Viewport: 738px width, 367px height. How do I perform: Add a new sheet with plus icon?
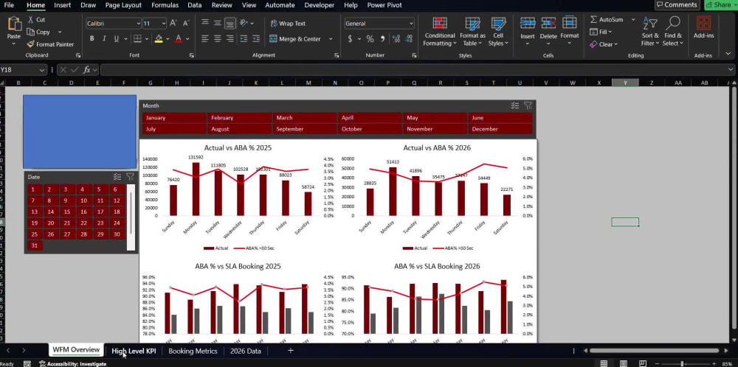coord(290,351)
